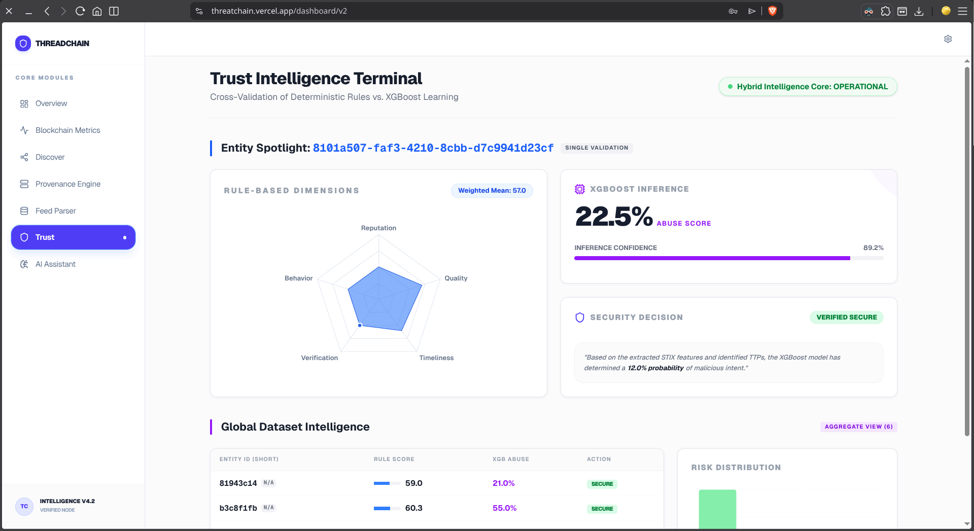The height and width of the screenshot is (531, 974).
Task: Click the entity ID link 8101a507-faf3
Action: 433,148
